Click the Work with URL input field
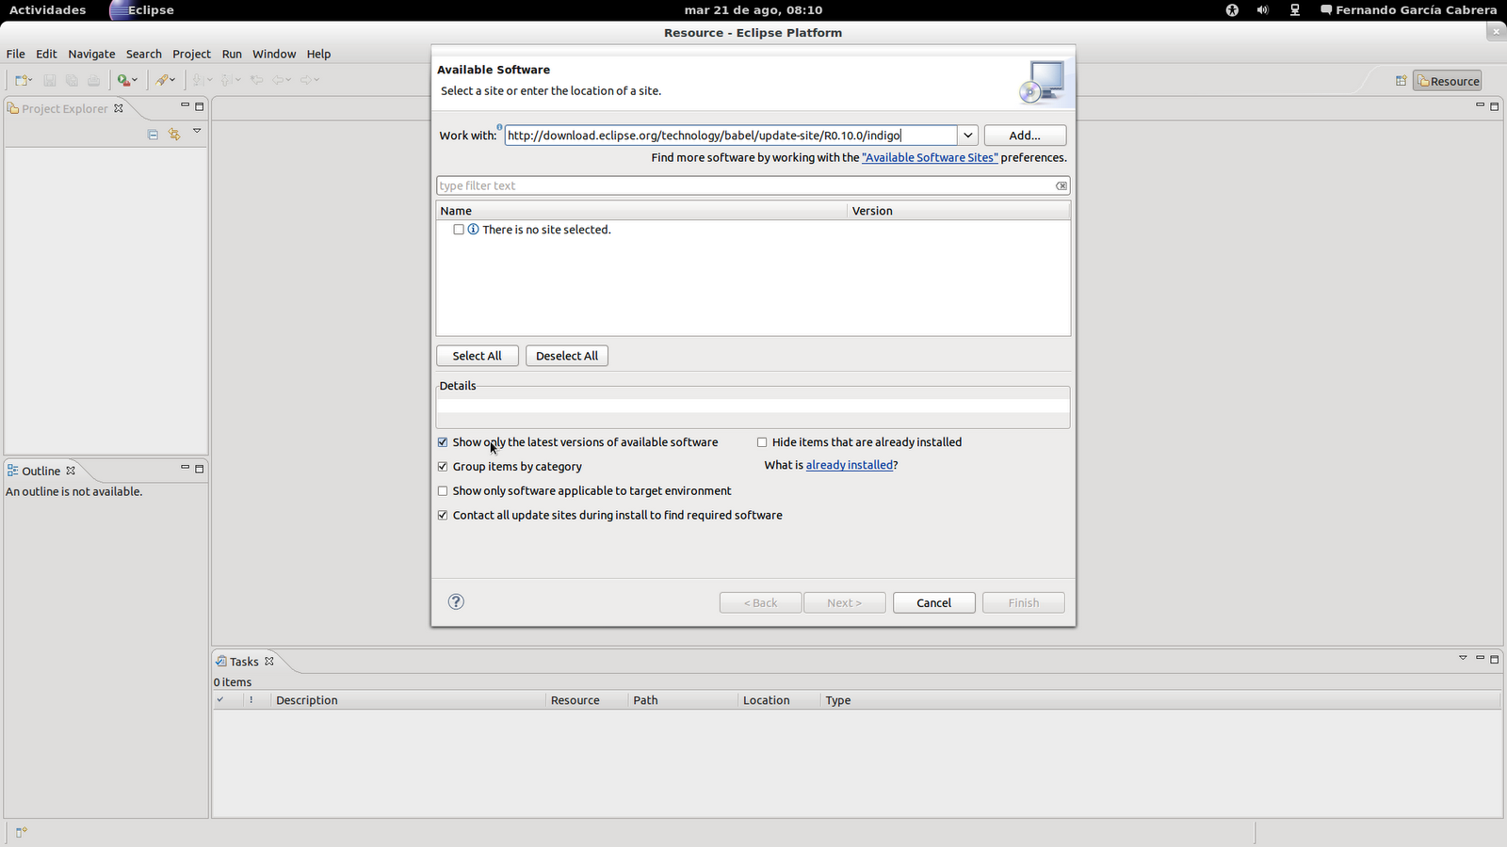Screen dimensions: 1507x847 (731, 136)
